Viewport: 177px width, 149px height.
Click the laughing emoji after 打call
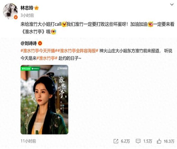pos(64,24)
